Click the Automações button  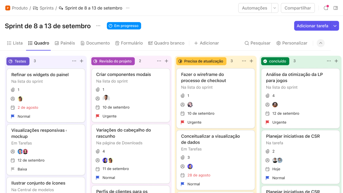[254, 8]
